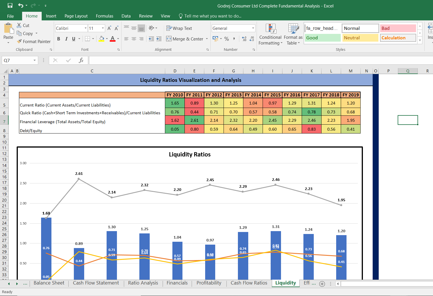The height and width of the screenshot is (296, 433).
Task: Click the Bottom Align icon
Action: click(141, 28)
